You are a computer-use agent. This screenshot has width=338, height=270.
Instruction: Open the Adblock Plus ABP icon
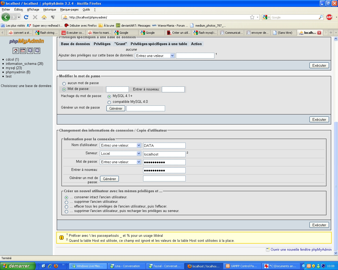329,17
